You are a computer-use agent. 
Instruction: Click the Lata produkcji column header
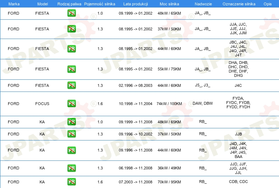tap(136, 4)
